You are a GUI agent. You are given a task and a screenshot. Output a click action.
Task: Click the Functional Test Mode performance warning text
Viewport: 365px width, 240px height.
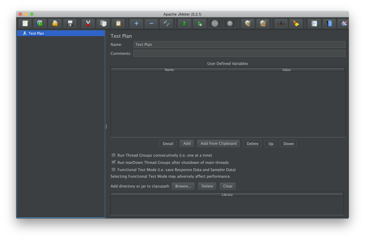[170, 177]
